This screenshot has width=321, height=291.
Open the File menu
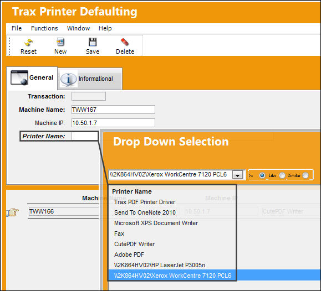(x=17, y=28)
